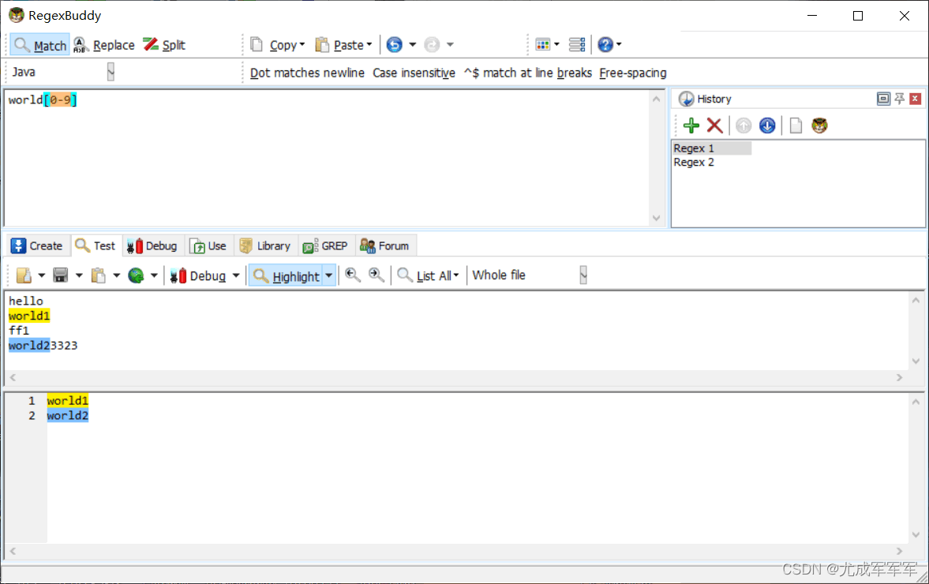Screen dimensions: 929x584
Task: Expand the paste subject dropdown arrow
Action: coord(116,275)
